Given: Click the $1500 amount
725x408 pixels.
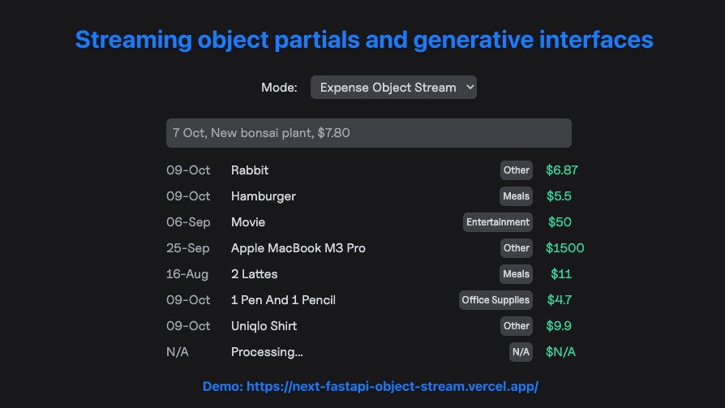Looking at the screenshot, I should (564, 248).
